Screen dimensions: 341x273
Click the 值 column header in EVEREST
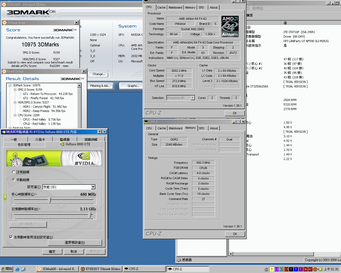coord(312,23)
